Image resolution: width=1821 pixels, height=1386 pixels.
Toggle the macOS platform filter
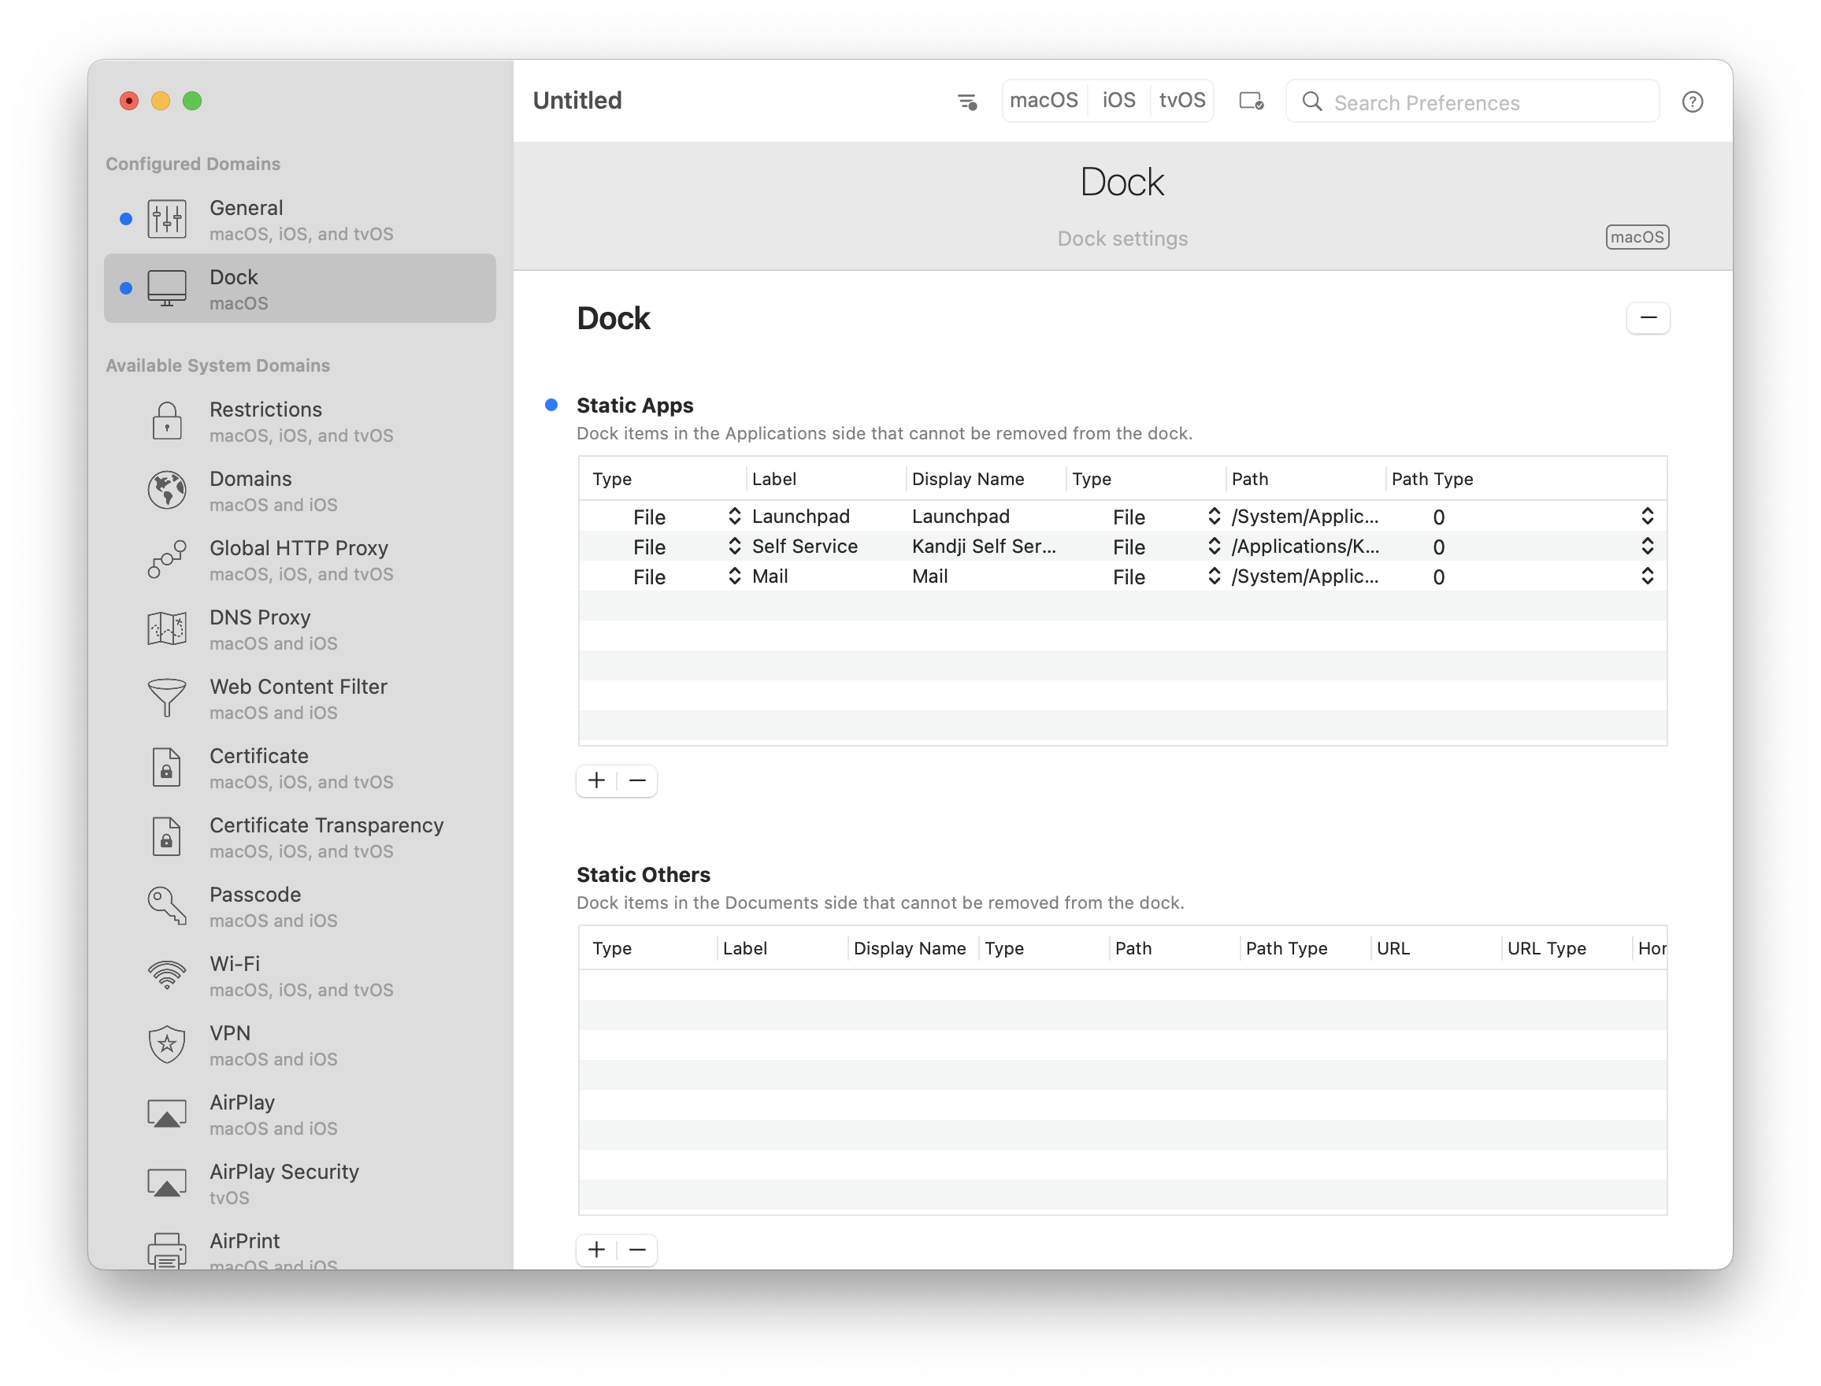[x=1043, y=101]
